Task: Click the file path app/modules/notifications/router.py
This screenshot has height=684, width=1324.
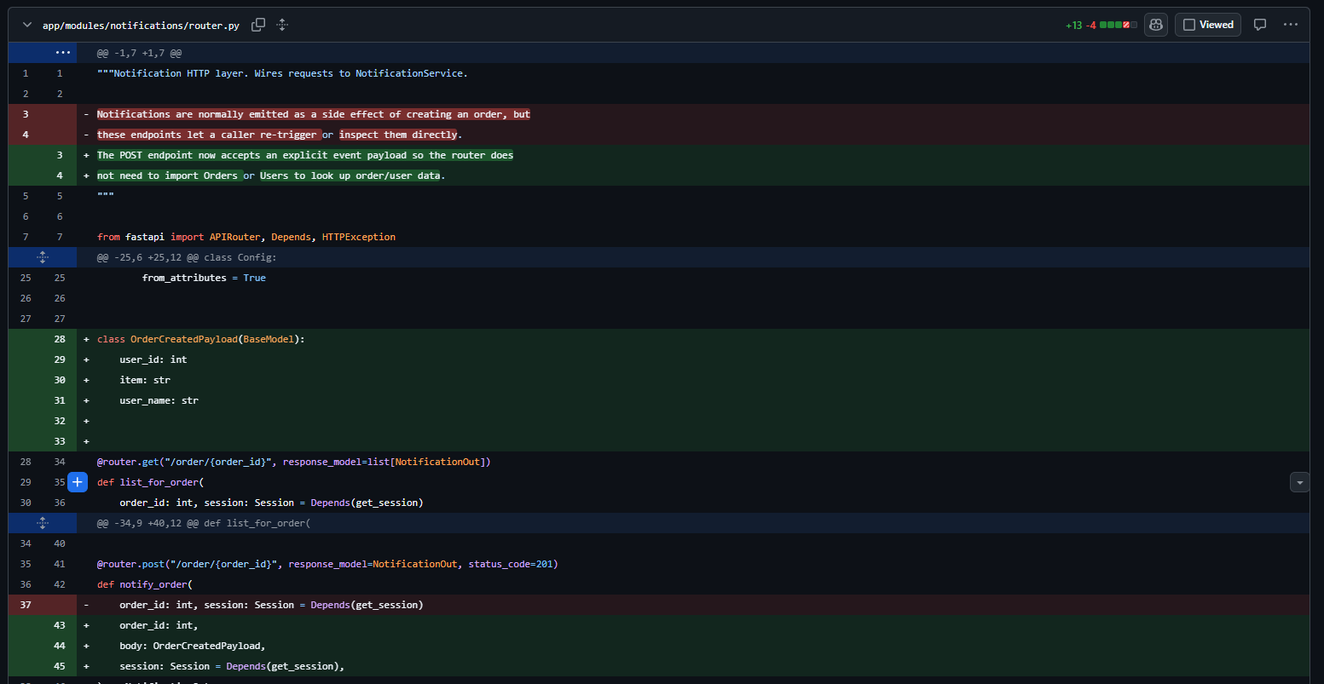Action: point(141,26)
